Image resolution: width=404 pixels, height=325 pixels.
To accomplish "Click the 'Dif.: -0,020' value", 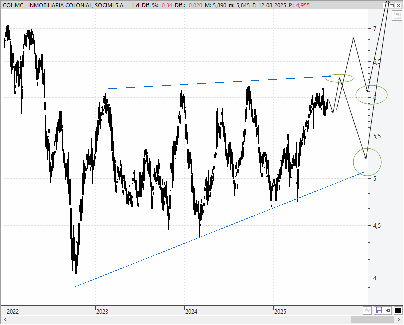I will pyautogui.click(x=189, y=5).
